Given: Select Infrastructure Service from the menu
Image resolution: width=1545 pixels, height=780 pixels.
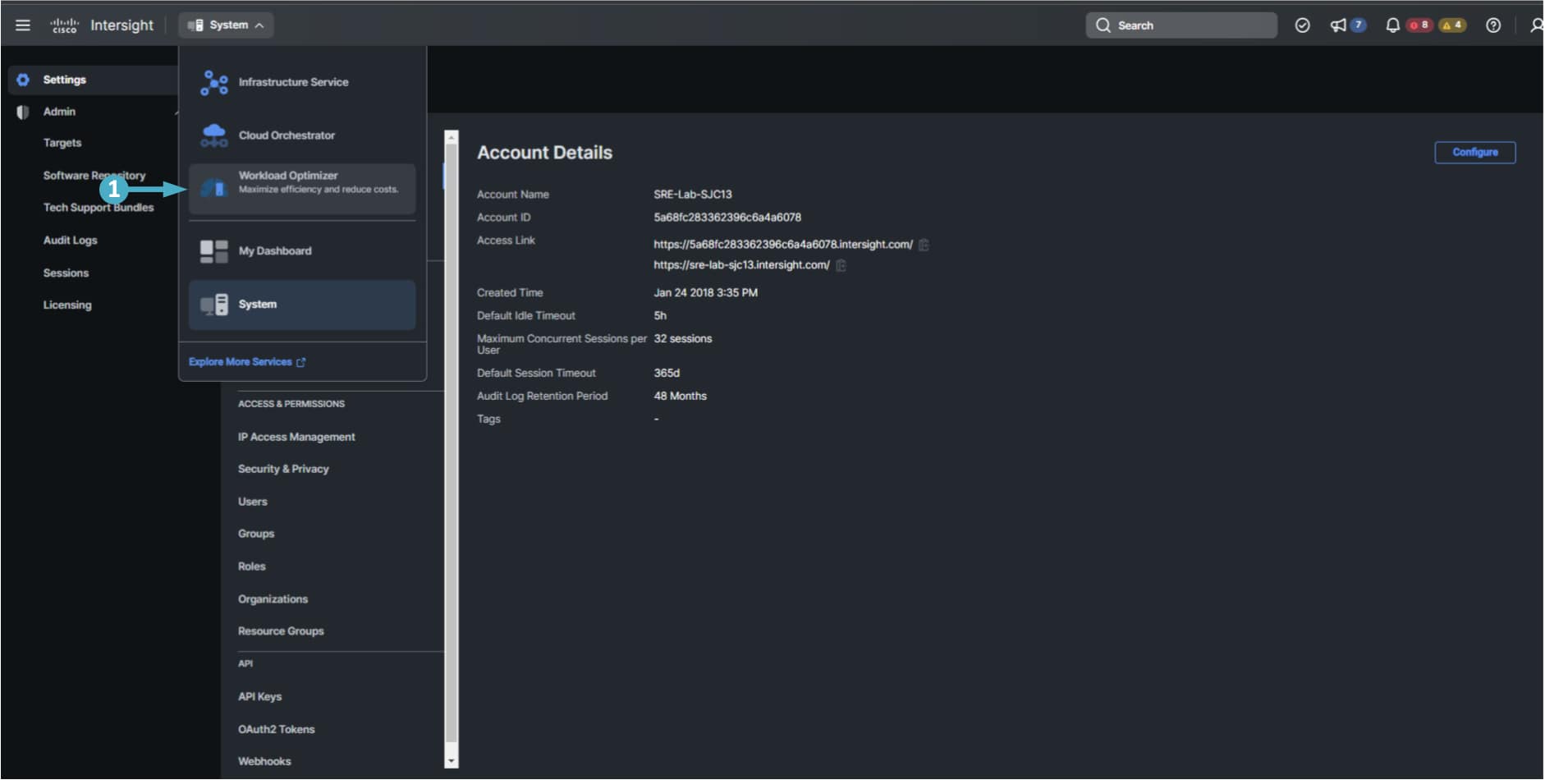Looking at the screenshot, I should coord(293,82).
